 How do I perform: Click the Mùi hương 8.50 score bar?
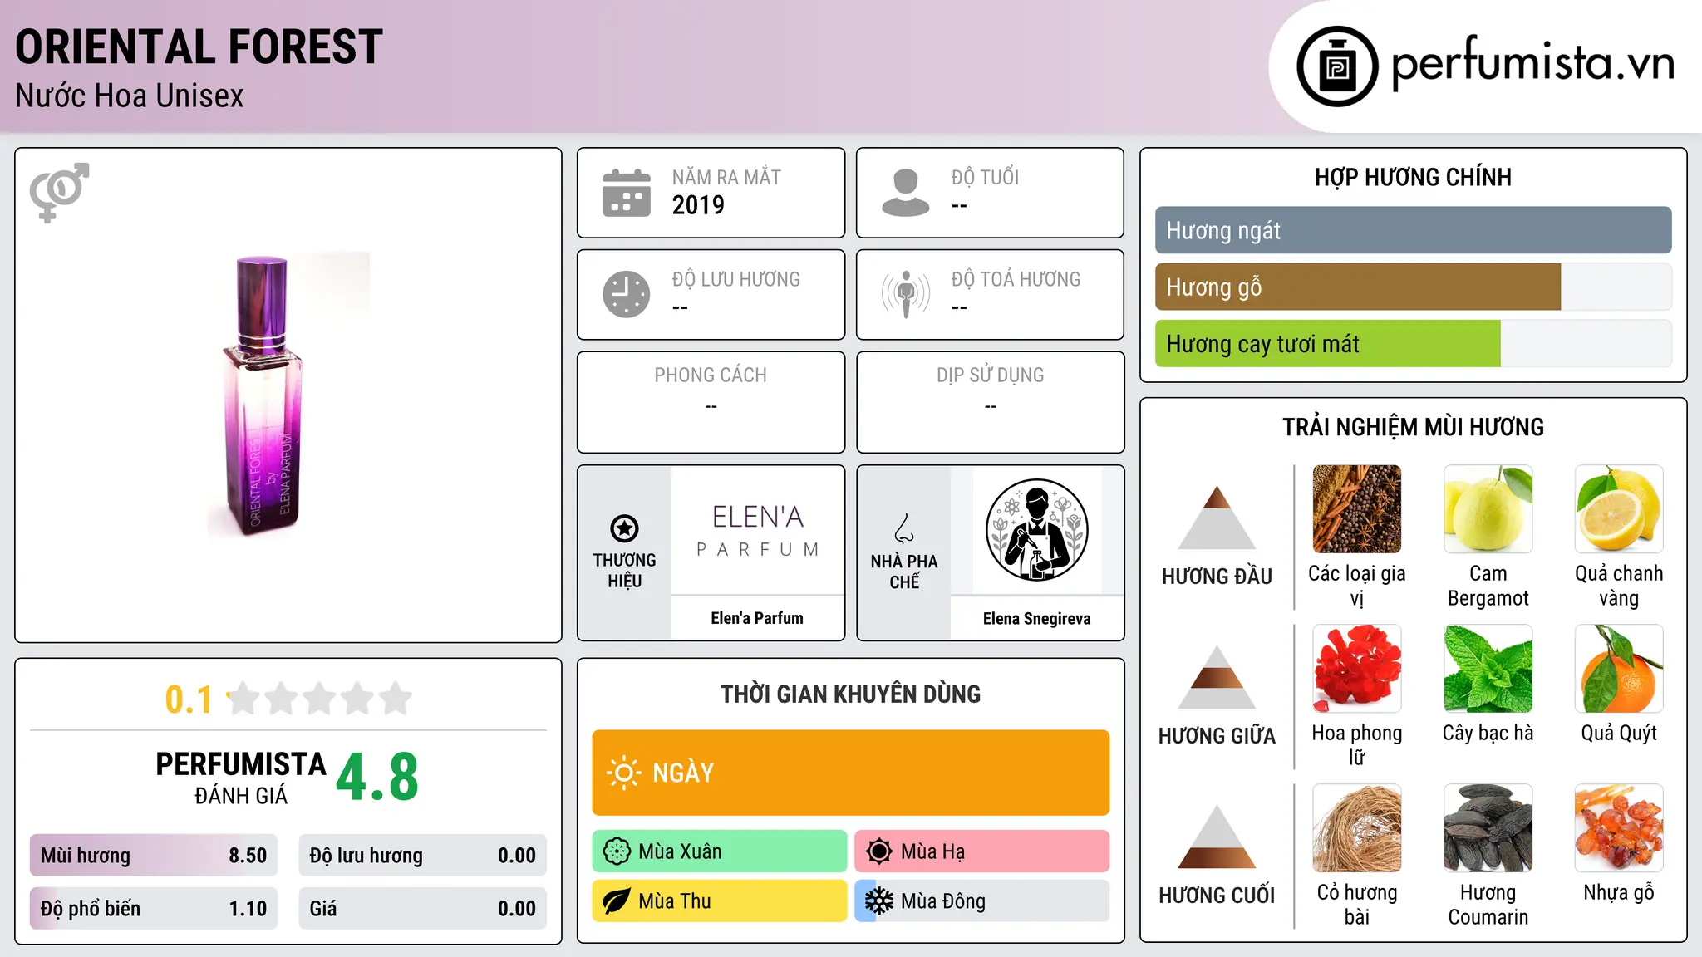[154, 856]
